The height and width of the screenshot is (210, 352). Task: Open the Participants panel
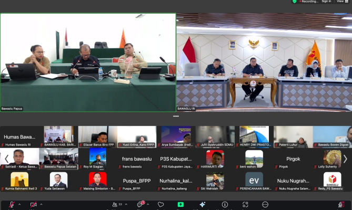[x=115, y=205]
